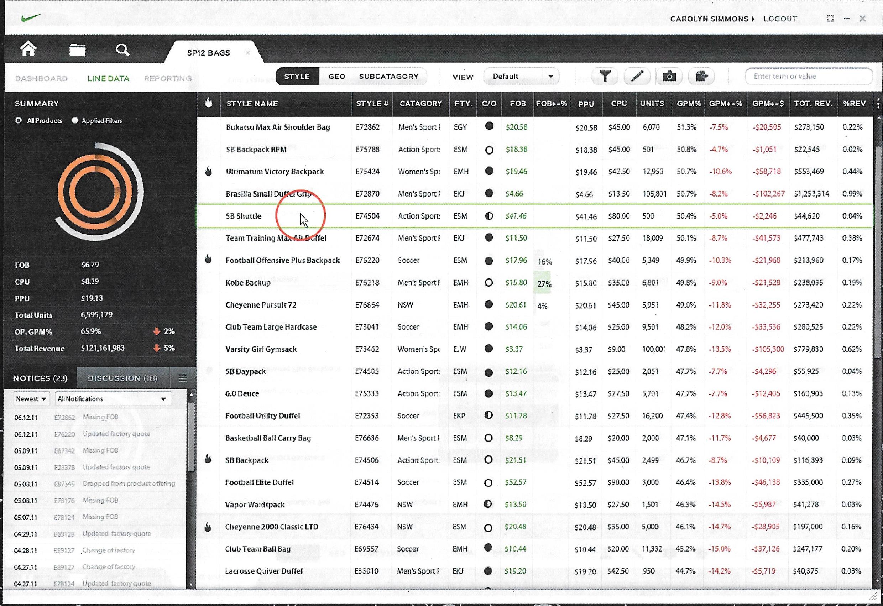Select the Applied Filters radio button
Screen dimensions: 883x606
[x=75, y=120]
